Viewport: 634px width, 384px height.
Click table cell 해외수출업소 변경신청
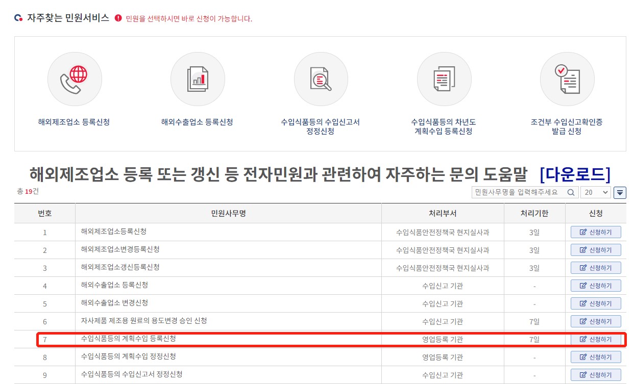114,303
